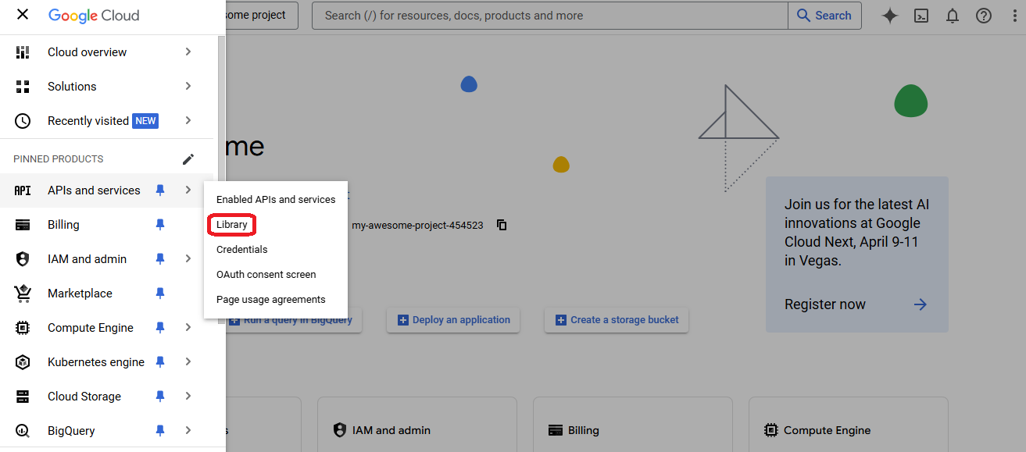Choose Credentials in the submenu
The width and height of the screenshot is (1026, 452).
click(241, 250)
